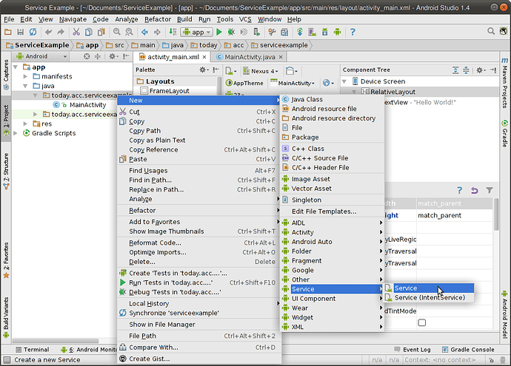Expand the res folder in project tree

26,123
